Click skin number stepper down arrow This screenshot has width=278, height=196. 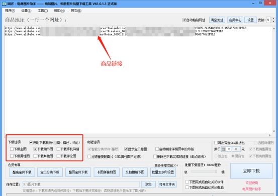tap(273, 21)
